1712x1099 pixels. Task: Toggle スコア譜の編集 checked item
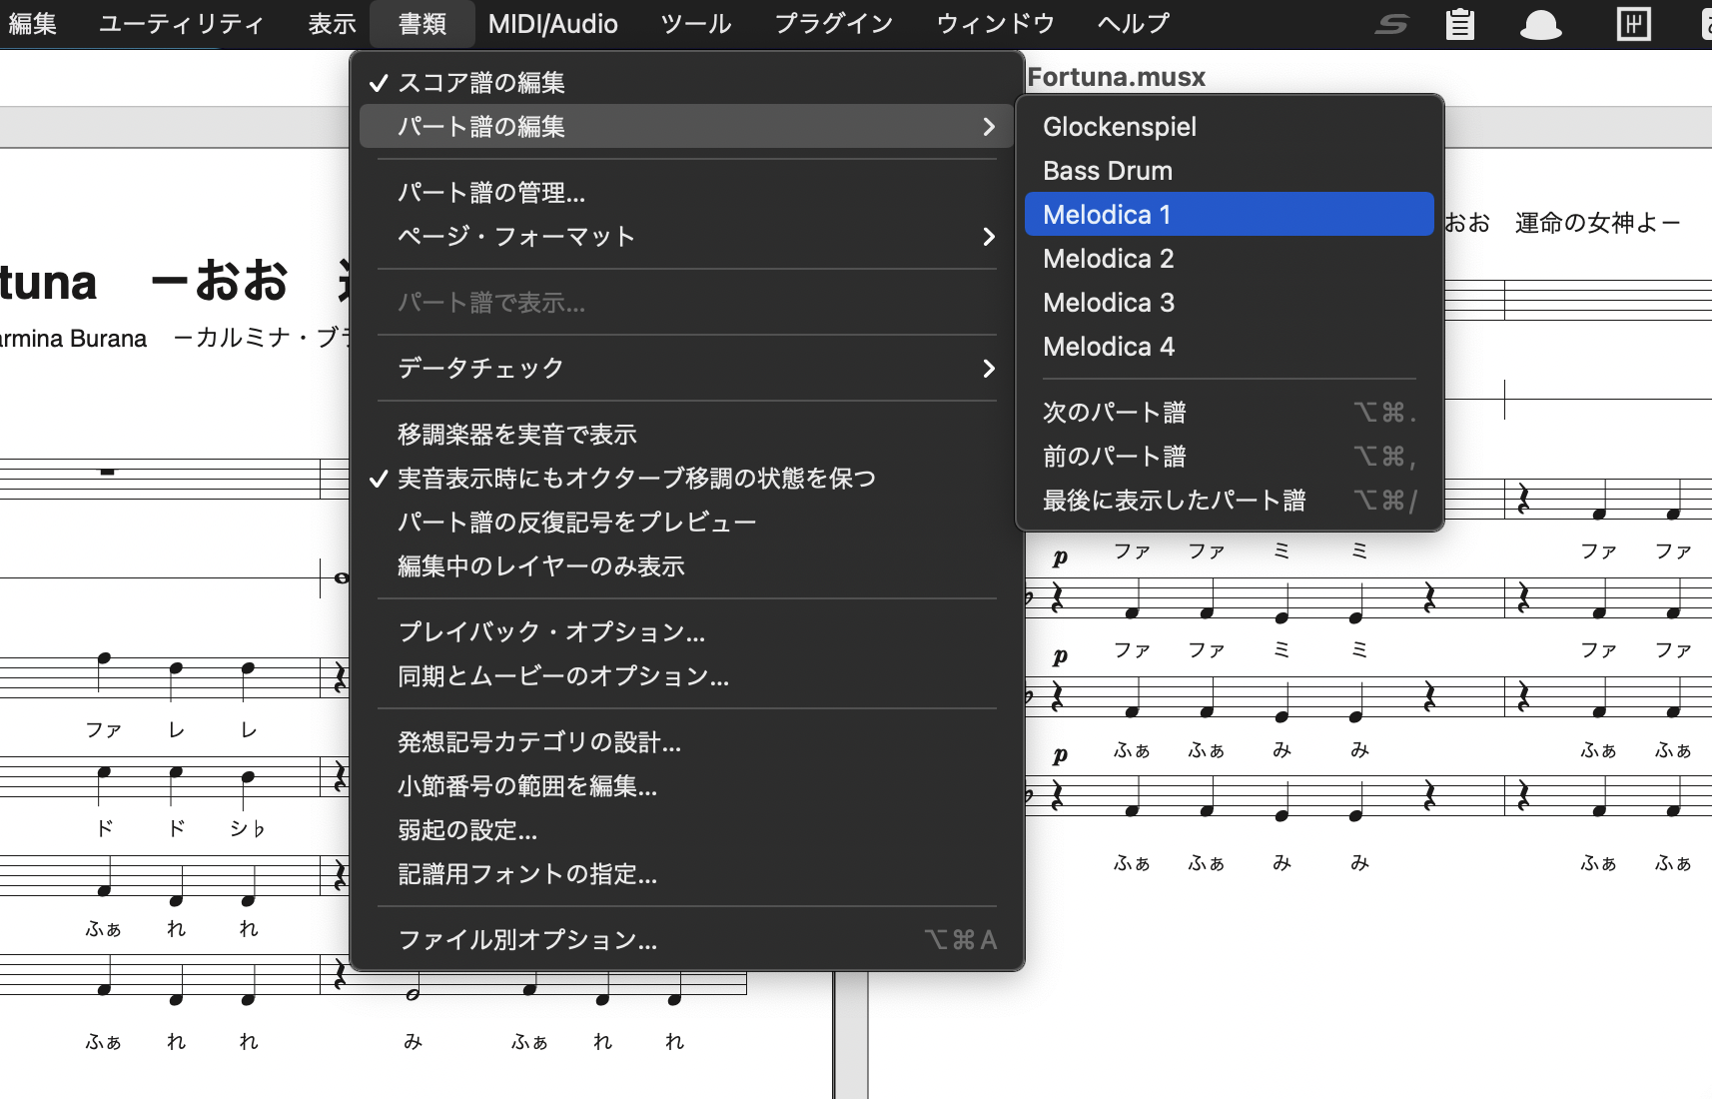687,83
